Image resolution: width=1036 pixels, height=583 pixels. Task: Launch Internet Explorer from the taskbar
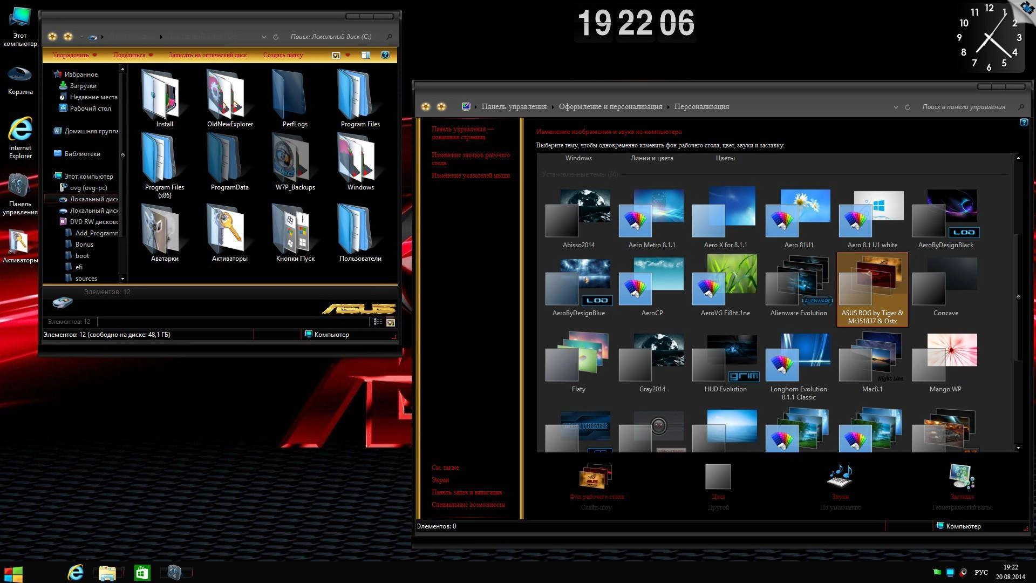click(75, 572)
